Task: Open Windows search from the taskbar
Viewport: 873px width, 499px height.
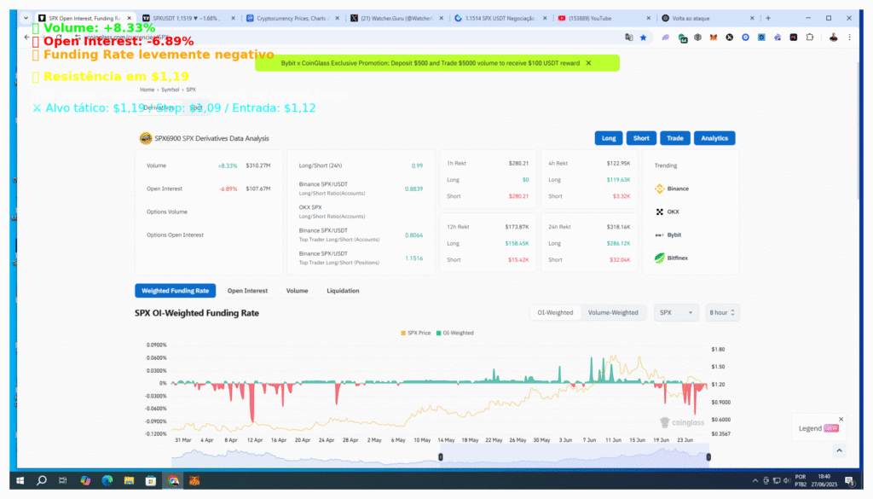Action: pos(41,481)
